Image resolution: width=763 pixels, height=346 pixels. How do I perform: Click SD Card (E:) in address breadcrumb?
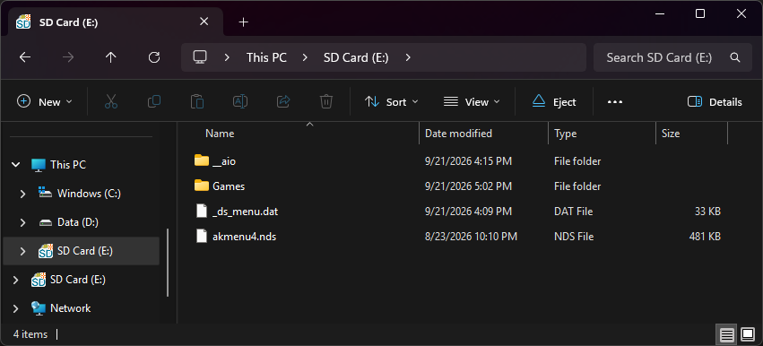(356, 57)
